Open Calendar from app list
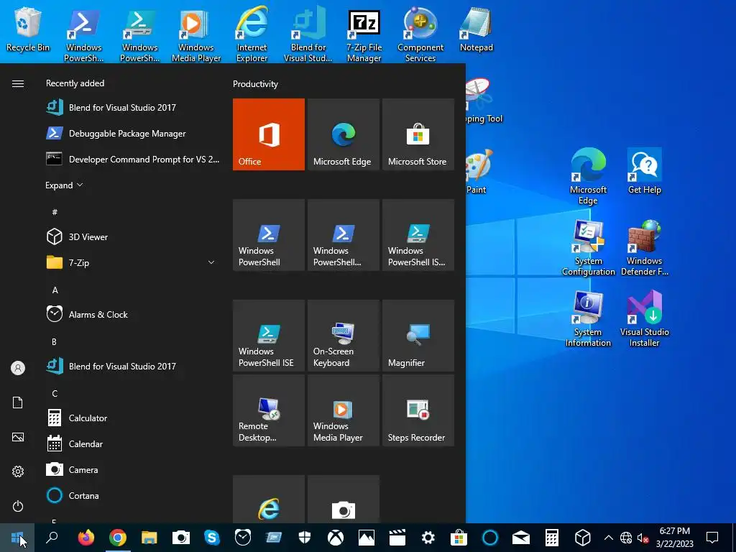Screen dimensions: 736x552 [132, 443]
